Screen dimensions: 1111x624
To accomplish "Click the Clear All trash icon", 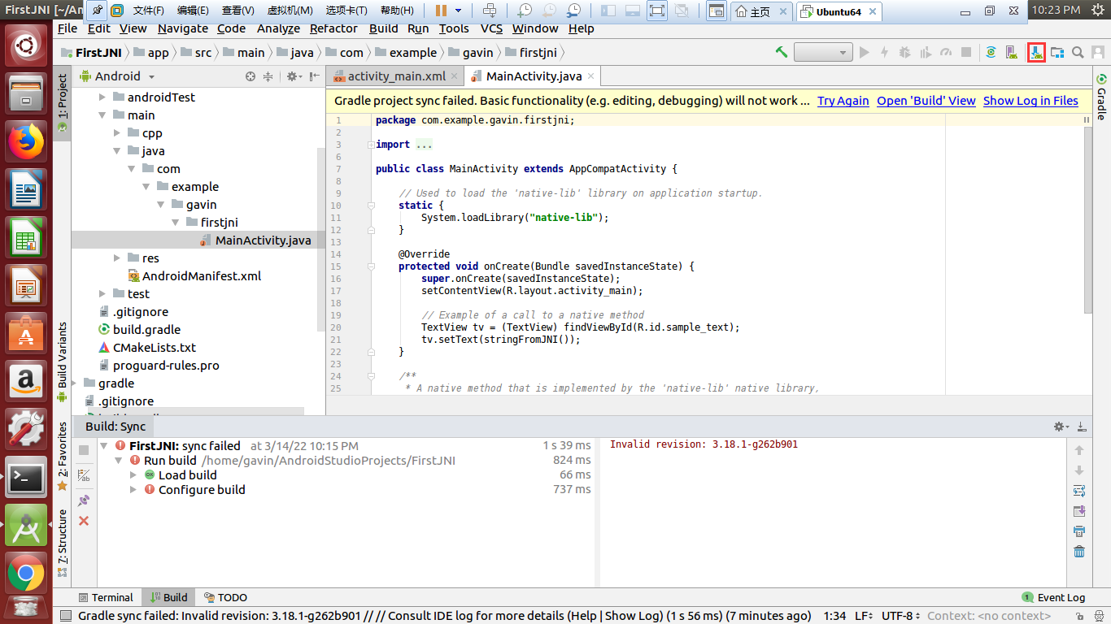I will pyautogui.click(x=1079, y=552).
